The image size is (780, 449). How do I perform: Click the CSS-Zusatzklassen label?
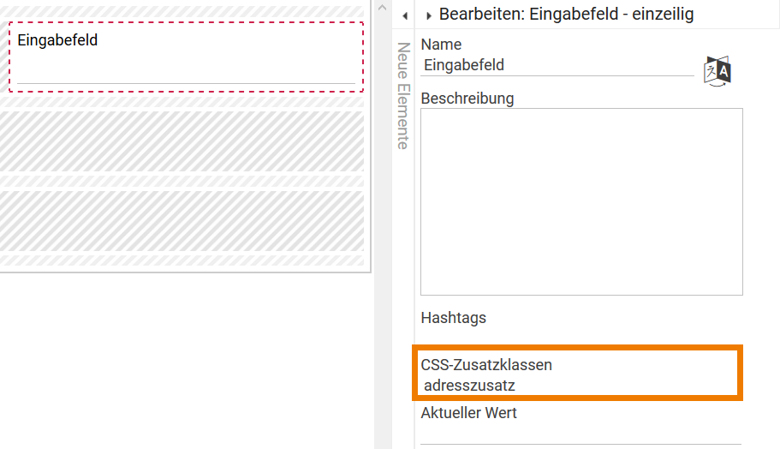(486, 365)
